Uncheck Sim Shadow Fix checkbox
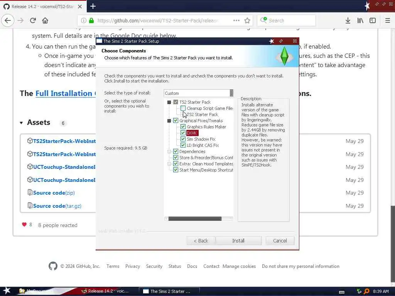 183,139
